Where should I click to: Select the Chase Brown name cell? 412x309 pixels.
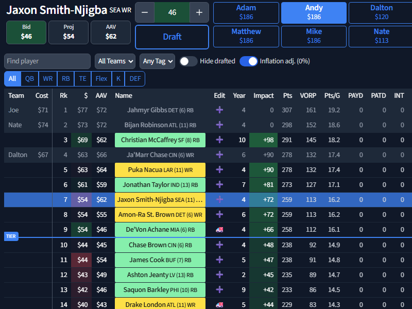[x=160, y=245]
